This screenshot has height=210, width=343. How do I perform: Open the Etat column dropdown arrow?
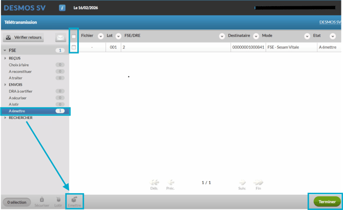tap(332, 36)
